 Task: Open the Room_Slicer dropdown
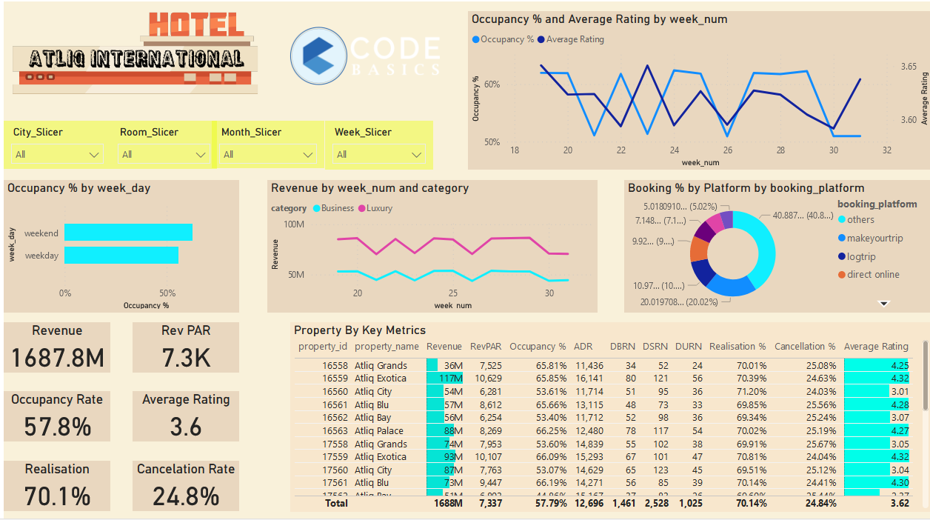(201, 155)
